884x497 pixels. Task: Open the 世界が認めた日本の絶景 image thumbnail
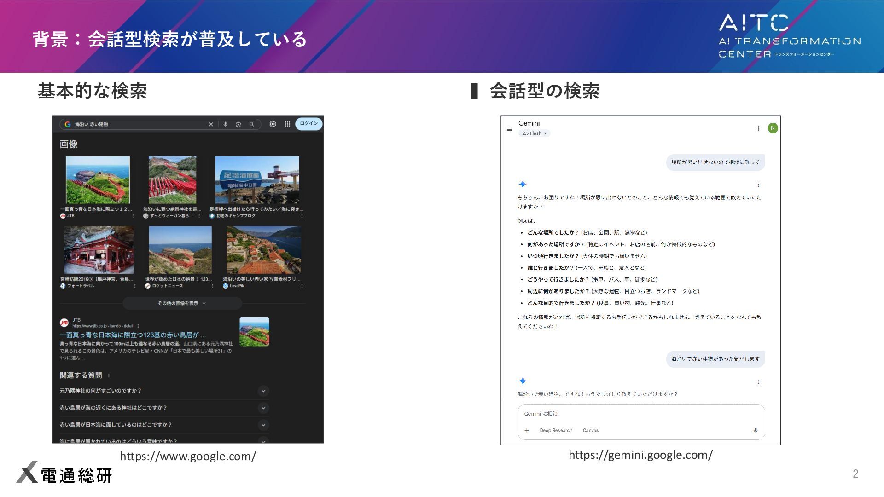coord(180,250)
